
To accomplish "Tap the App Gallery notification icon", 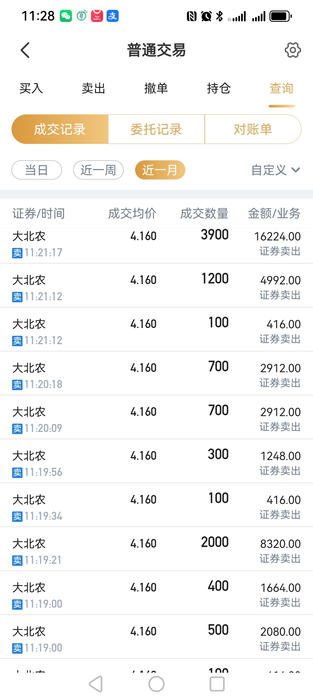I will pyautogui.click(x=97, y=16).
